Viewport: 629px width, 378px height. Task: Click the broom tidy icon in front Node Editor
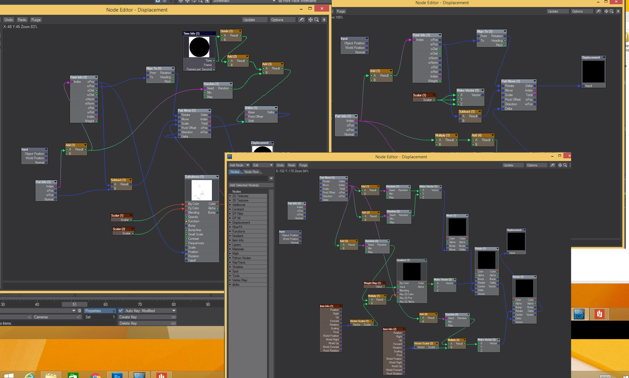point(552,165)
